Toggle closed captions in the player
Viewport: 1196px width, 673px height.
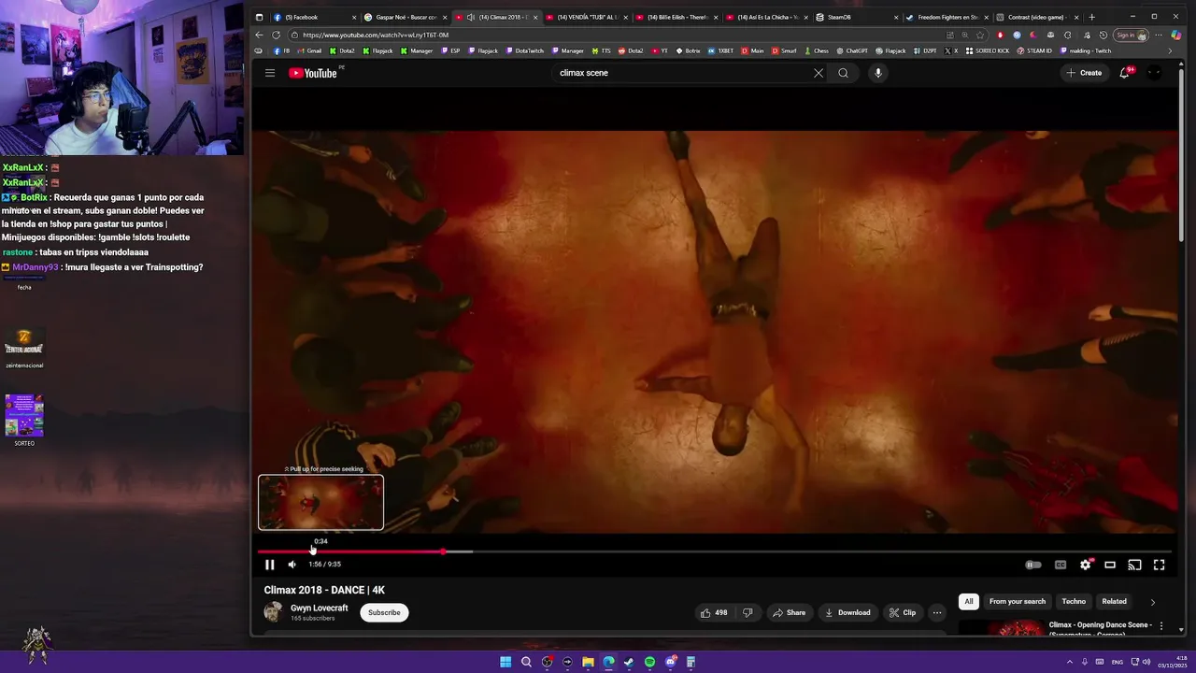1061,565
